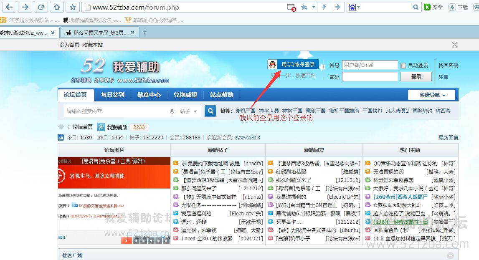Click the blue search magnifier button
The image size is (479, 260).
tap(211, 111)
